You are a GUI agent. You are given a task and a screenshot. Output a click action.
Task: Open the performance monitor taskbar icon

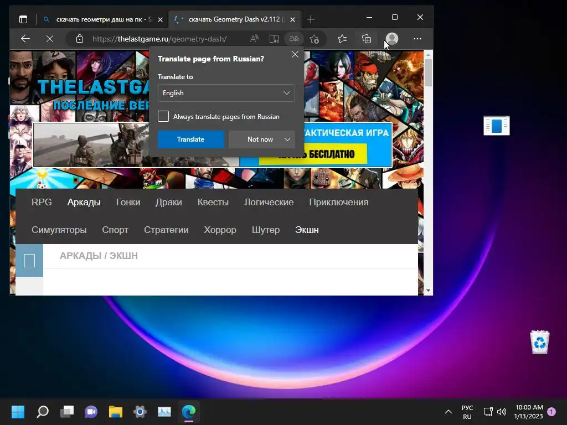pos(164,412)
